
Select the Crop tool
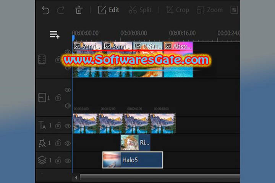coord(178,10)
